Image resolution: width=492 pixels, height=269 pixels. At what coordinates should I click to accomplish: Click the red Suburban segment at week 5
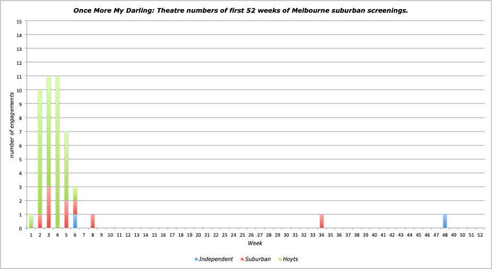pos(66,214)
